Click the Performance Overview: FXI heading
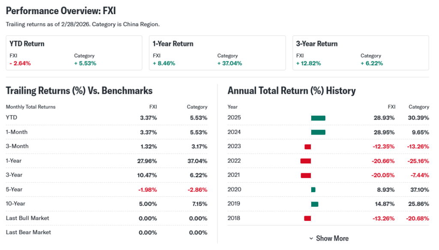This screenshot has height=250, width=439. click(x=61, y=11)
